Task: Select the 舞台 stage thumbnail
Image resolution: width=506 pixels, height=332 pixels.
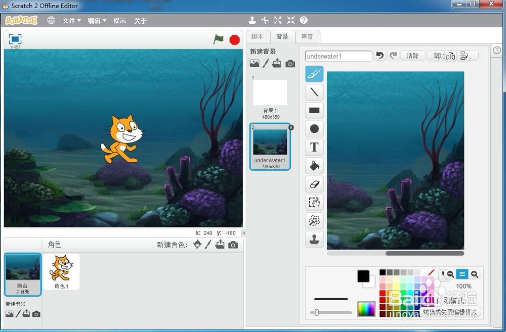Action: tap(23, 274)
